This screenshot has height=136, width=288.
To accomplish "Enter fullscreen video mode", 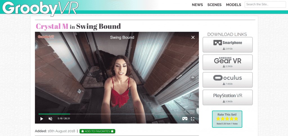I will (192, 119).
